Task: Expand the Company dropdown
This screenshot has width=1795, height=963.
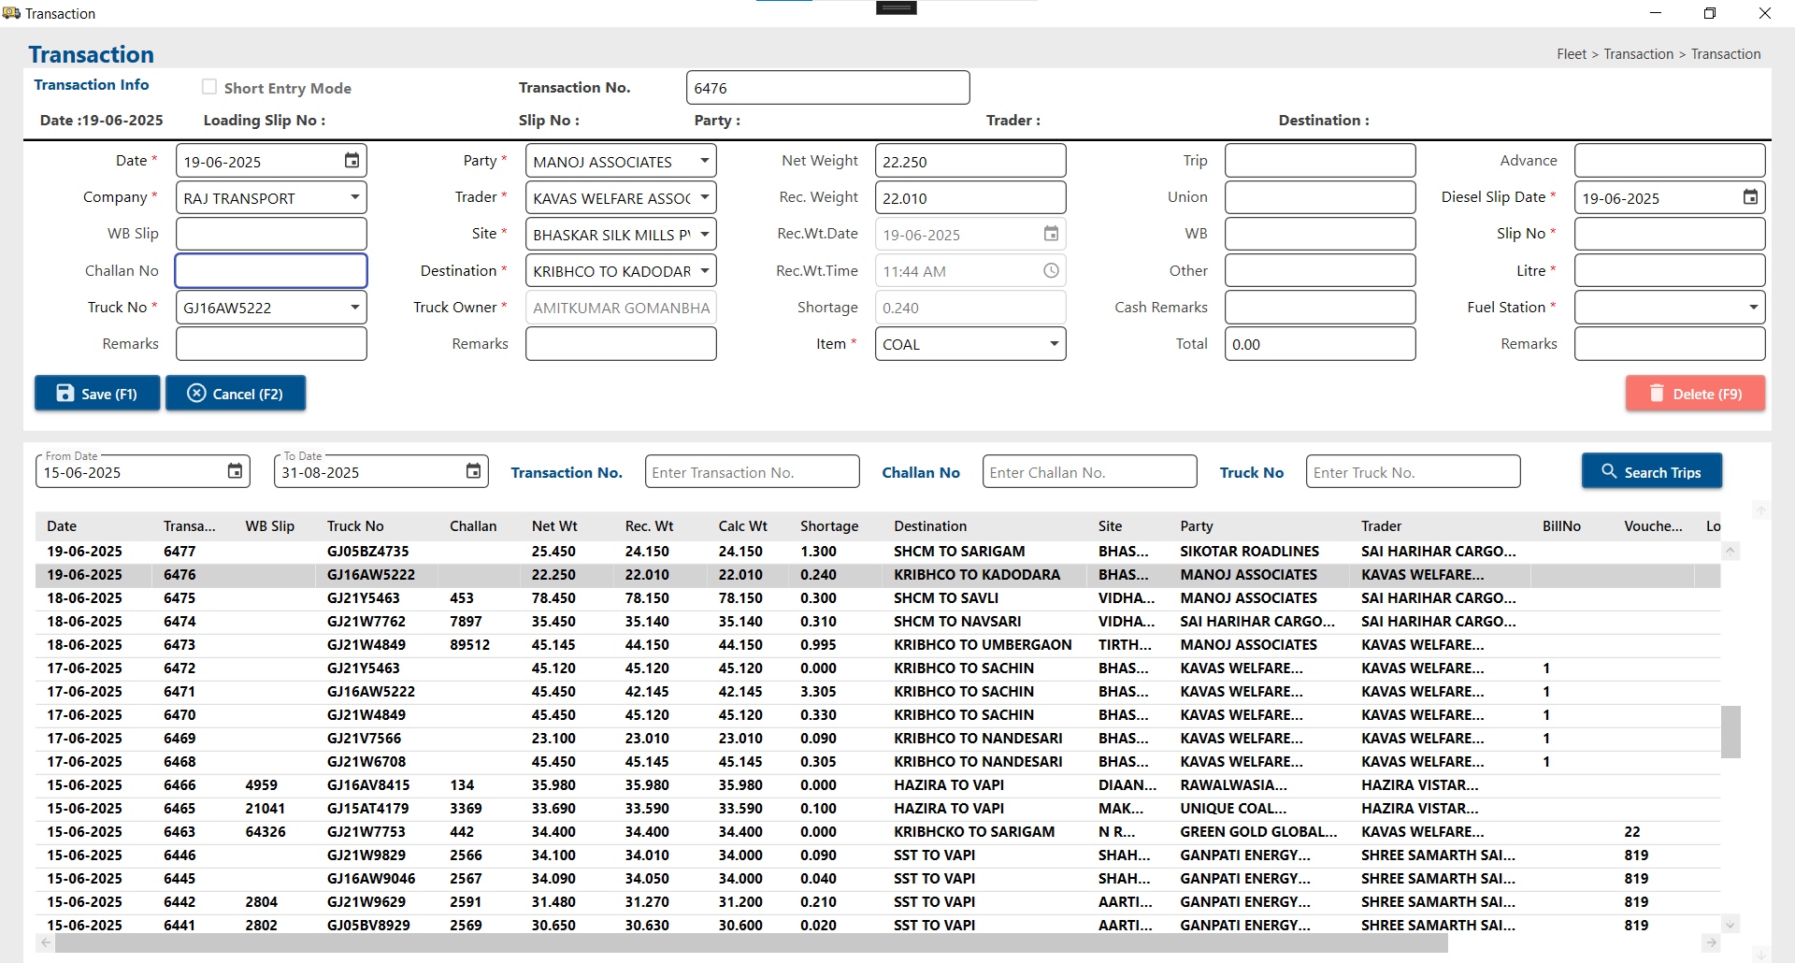Action: pyautogui.click(x=354, y=197)
